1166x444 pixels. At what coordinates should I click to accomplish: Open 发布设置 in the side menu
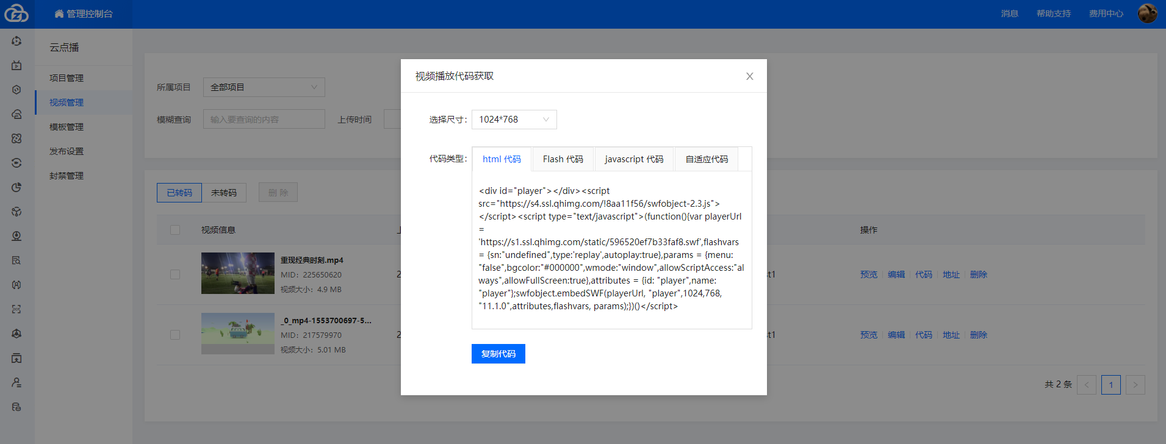pos(84,151)
